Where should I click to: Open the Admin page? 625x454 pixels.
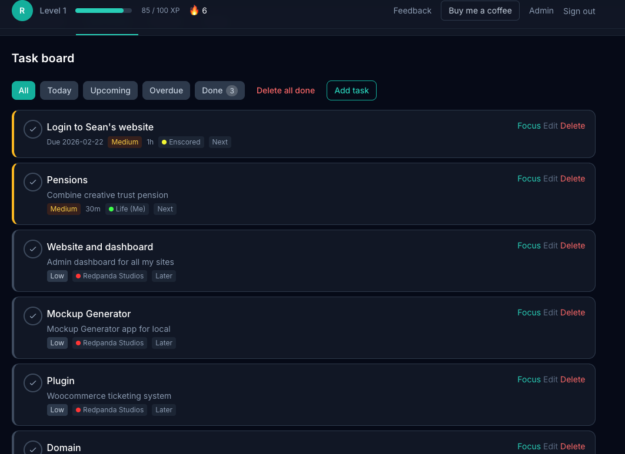pyautogui.click(x=541, y=11)
